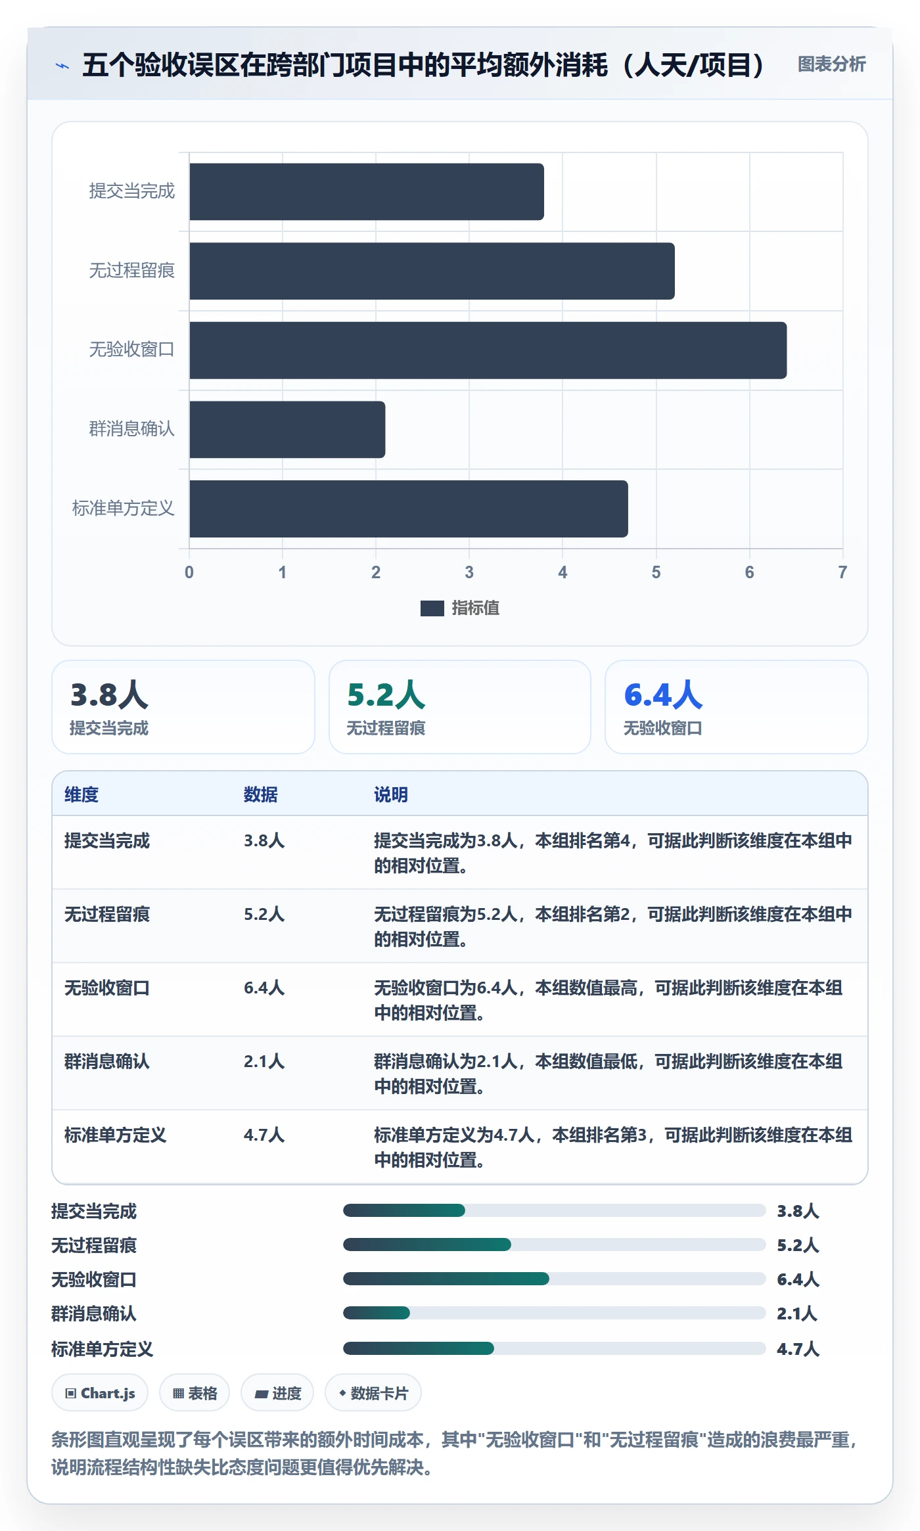Click the square icon in Chart.js chip
Screen dimensions: 920x1531
point(71,1393)
